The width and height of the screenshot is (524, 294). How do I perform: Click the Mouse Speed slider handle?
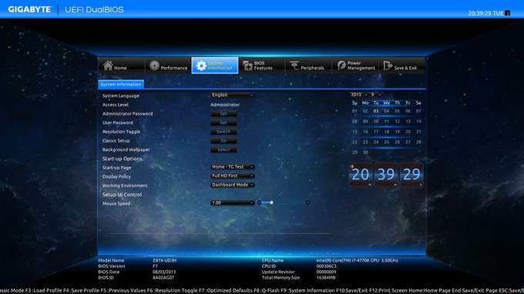(271, 202)
